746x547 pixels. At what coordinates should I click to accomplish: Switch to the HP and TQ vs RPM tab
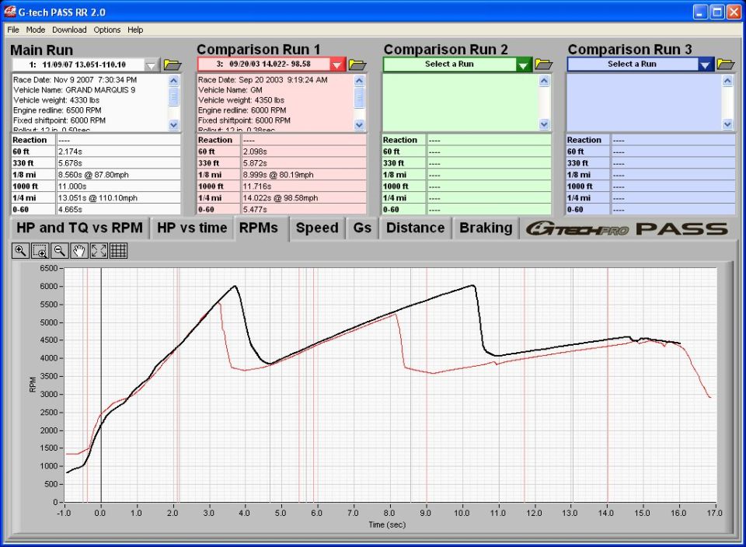pos(79,228)
